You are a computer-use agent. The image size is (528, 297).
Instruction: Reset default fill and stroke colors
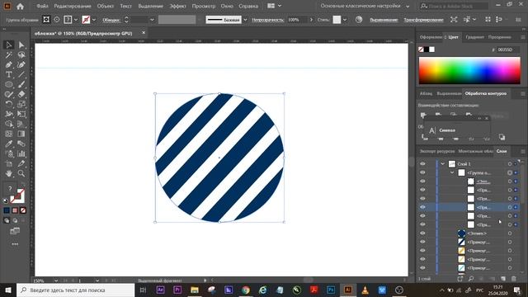coord(6,201)
